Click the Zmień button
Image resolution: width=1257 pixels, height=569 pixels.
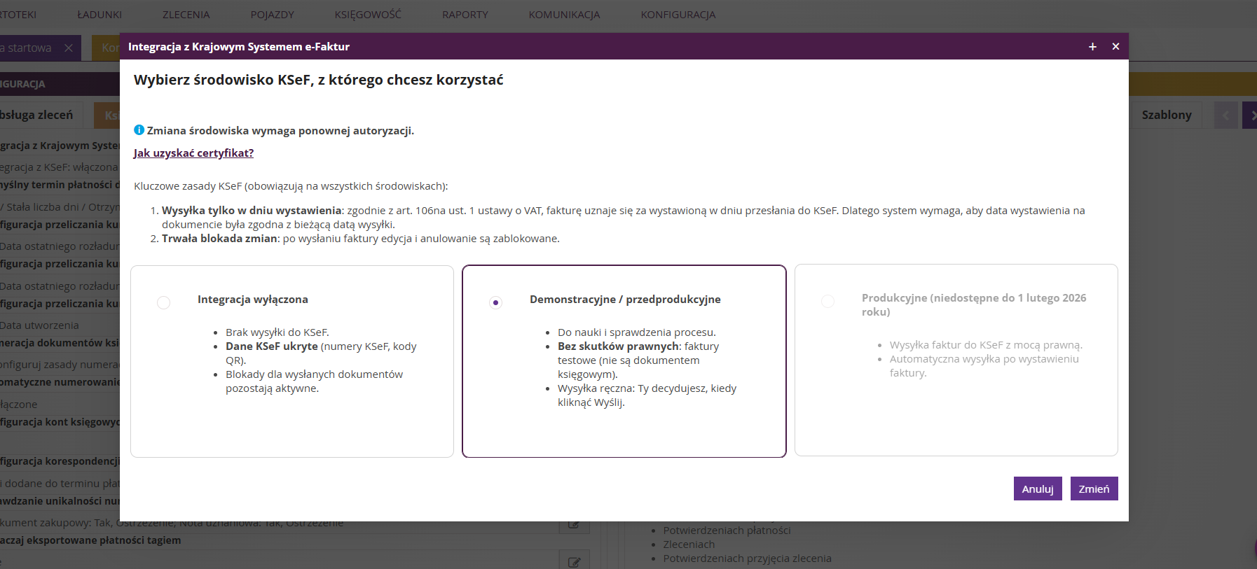[1094, 489]
